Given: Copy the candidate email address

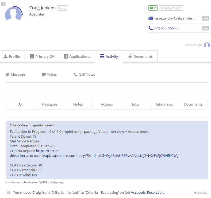Looking at the screenshot, I should 205,18.
